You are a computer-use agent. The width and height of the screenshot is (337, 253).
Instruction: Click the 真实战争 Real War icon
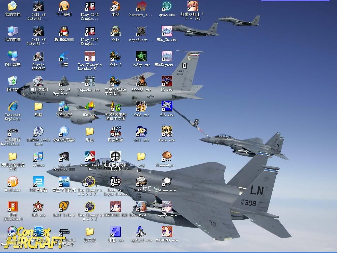pos(115,132)
